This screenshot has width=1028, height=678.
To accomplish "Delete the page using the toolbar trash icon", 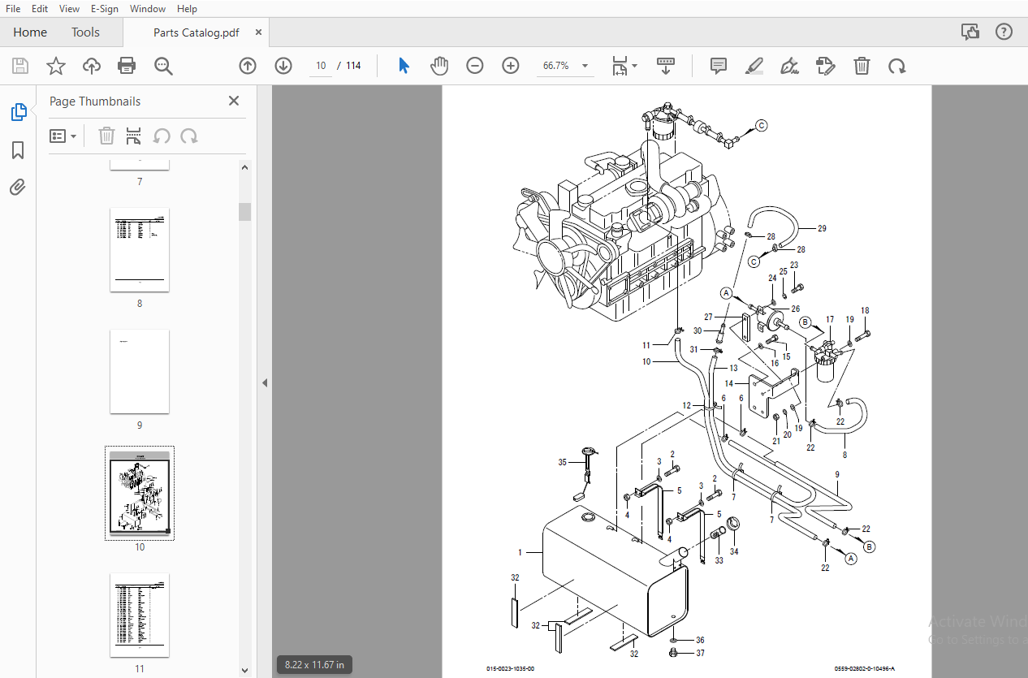I will point(862,66).
